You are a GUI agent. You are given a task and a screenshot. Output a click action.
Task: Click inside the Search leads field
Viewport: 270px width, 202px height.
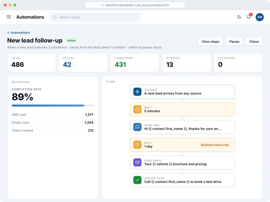tap(95, 17)
